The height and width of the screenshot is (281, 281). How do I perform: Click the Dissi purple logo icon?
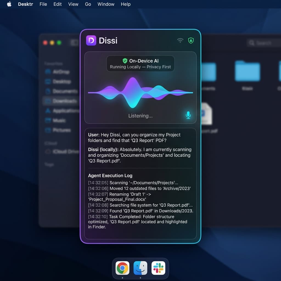[91, 41]
